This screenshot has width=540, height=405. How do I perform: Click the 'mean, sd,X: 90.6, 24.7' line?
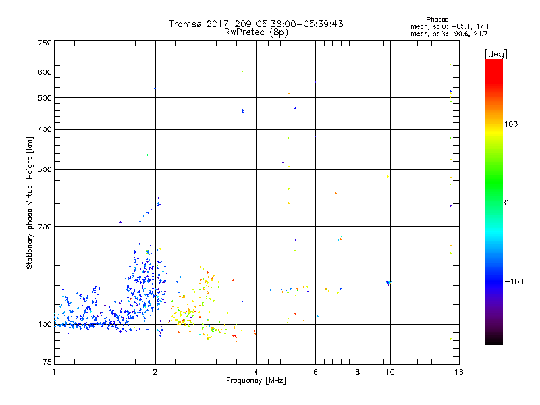pos(449,34)
